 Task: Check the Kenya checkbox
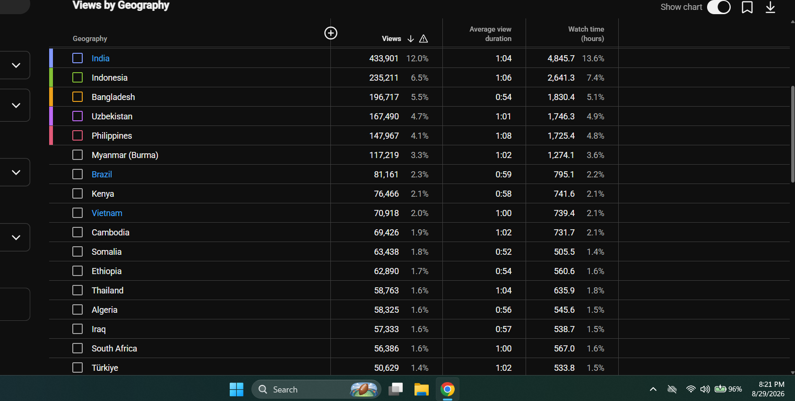(78, 193)
